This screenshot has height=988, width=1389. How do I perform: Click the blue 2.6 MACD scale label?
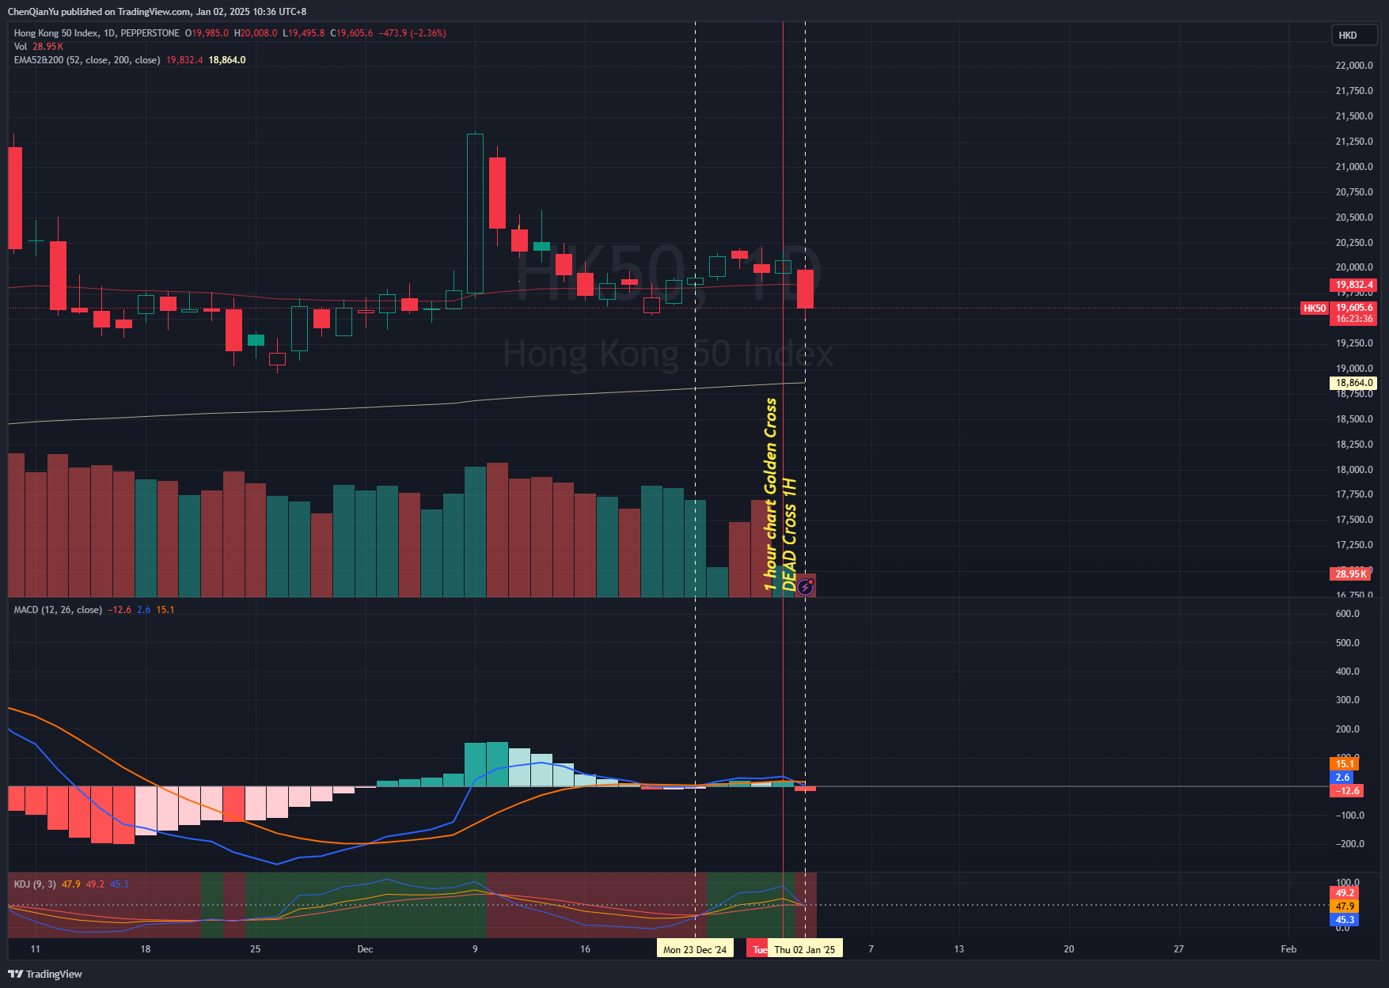point(1342,778)
